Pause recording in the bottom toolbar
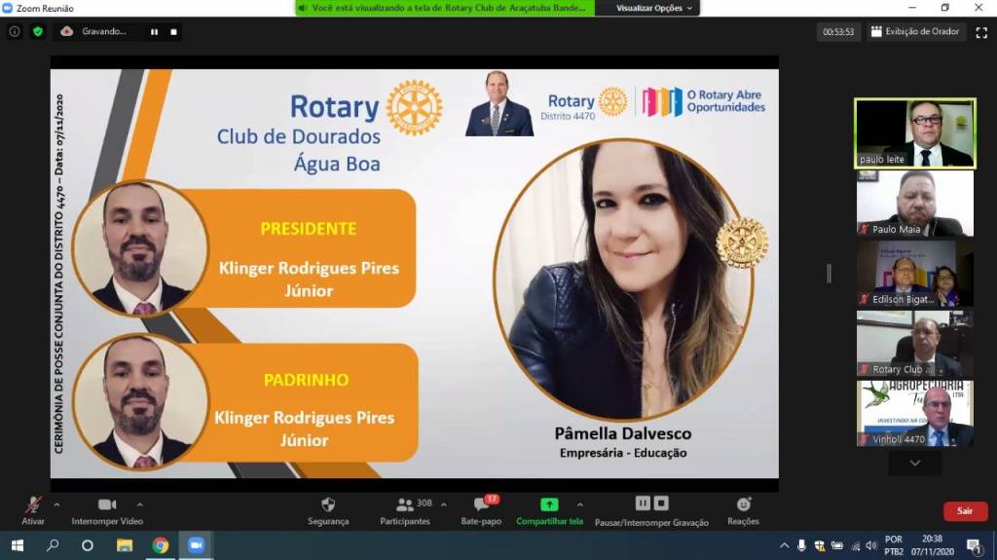The width and height of the screenshot is (997, 560). coord(643,504)
